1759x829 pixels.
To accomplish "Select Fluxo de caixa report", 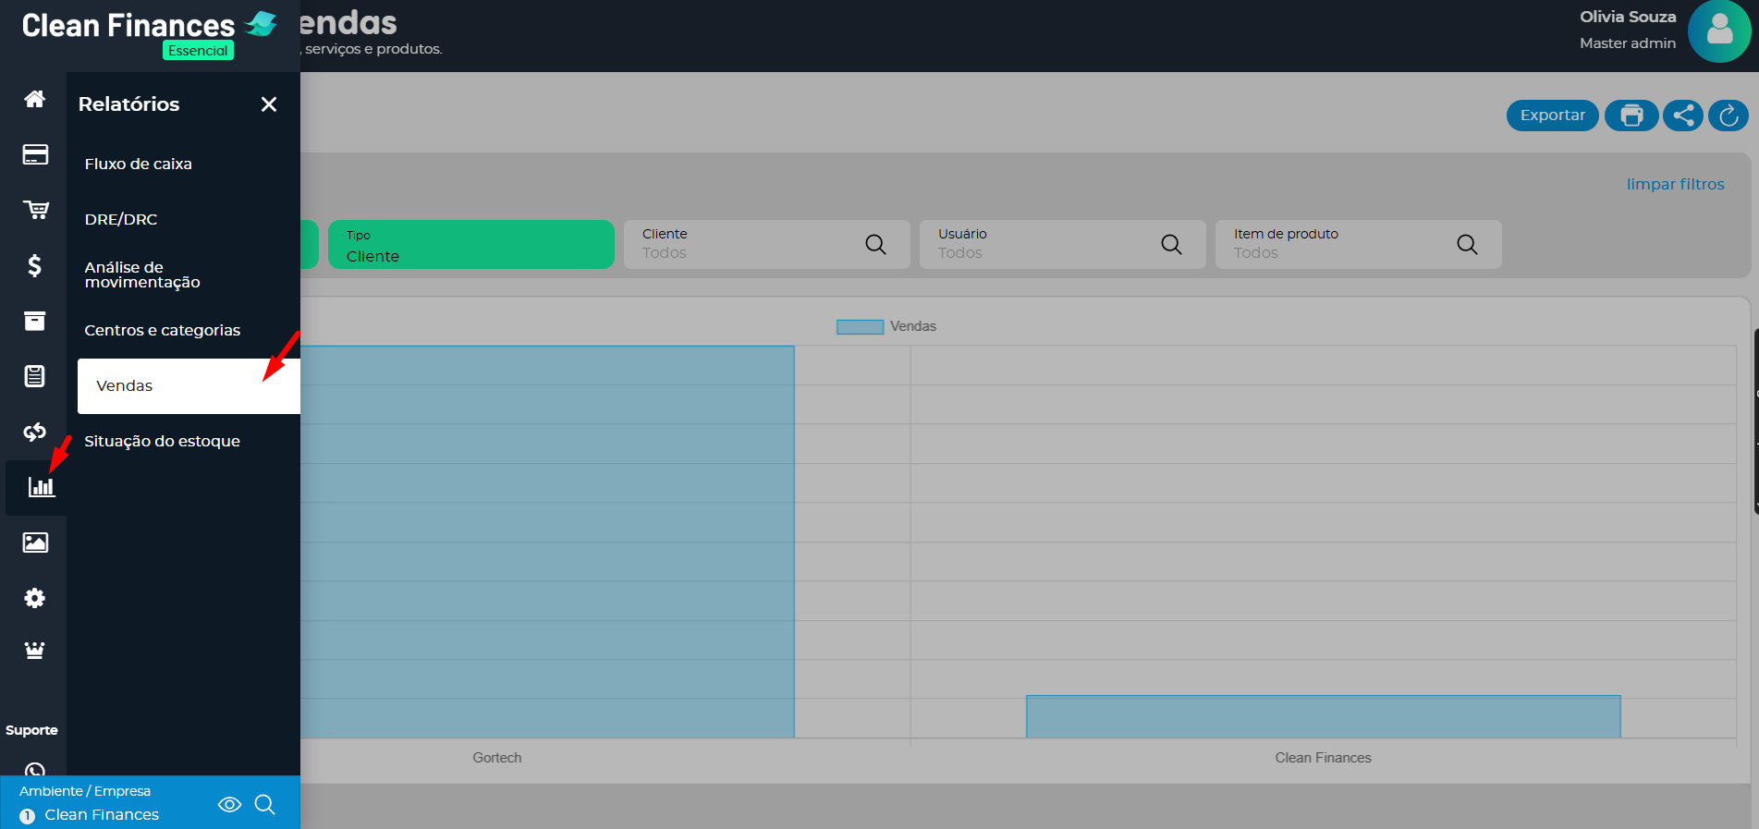I will tap(139, 164).
